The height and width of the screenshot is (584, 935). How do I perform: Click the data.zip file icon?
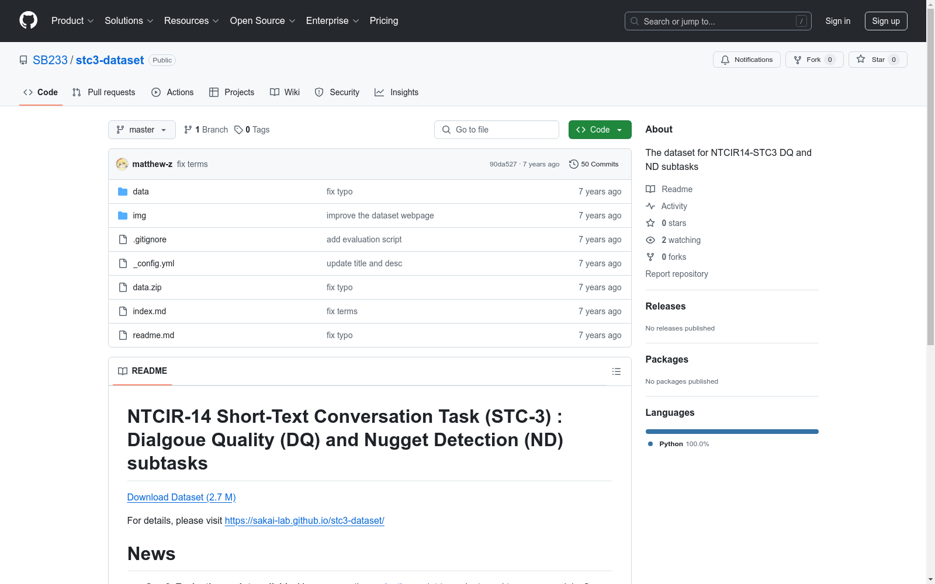pos(123,287)
